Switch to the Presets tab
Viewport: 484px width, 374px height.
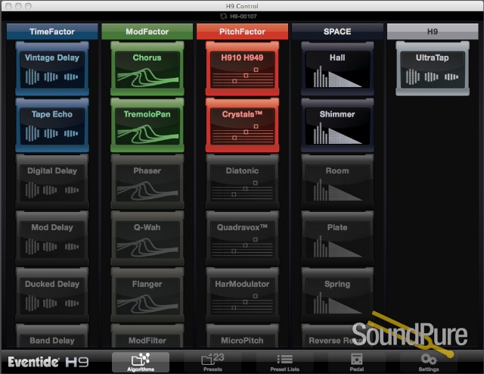(x=213, y=362)
